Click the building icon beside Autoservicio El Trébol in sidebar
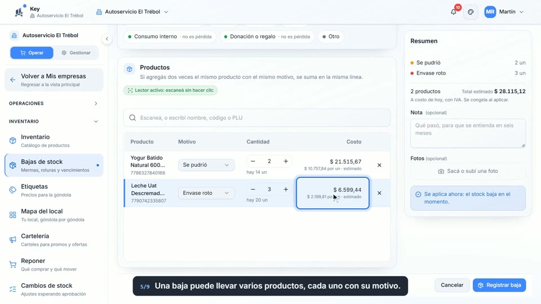This screenshot has width=541, height=304. tap(14, 35)
